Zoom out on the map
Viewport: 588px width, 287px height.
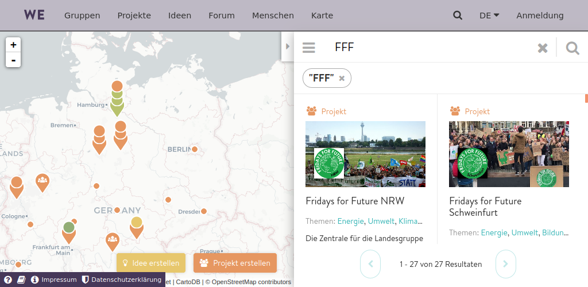click(x=13, y=60)
